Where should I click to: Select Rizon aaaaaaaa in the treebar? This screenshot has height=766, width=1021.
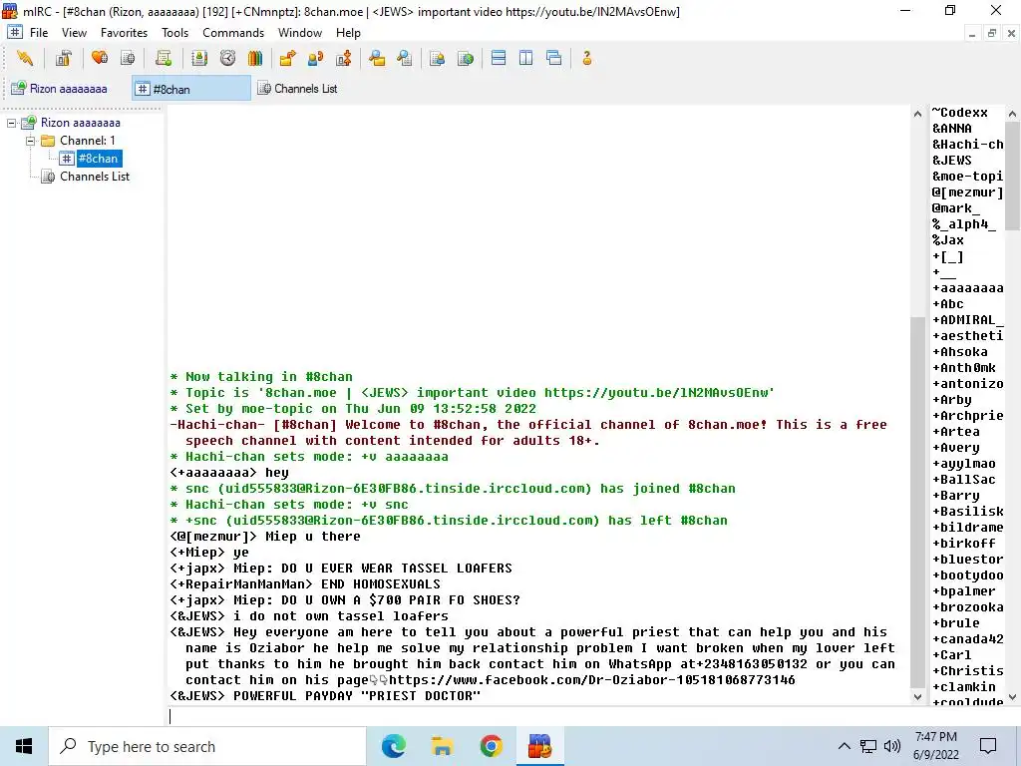(80, 123)
